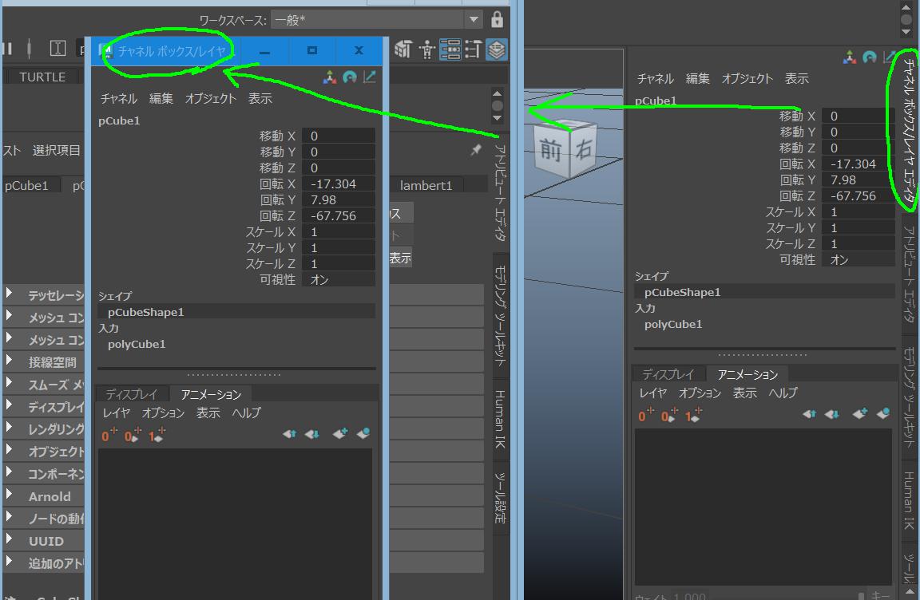Open docked アトリビュート エディタ vertical side tab
This screenshot has height=600, width=920.
pos(909,274)
